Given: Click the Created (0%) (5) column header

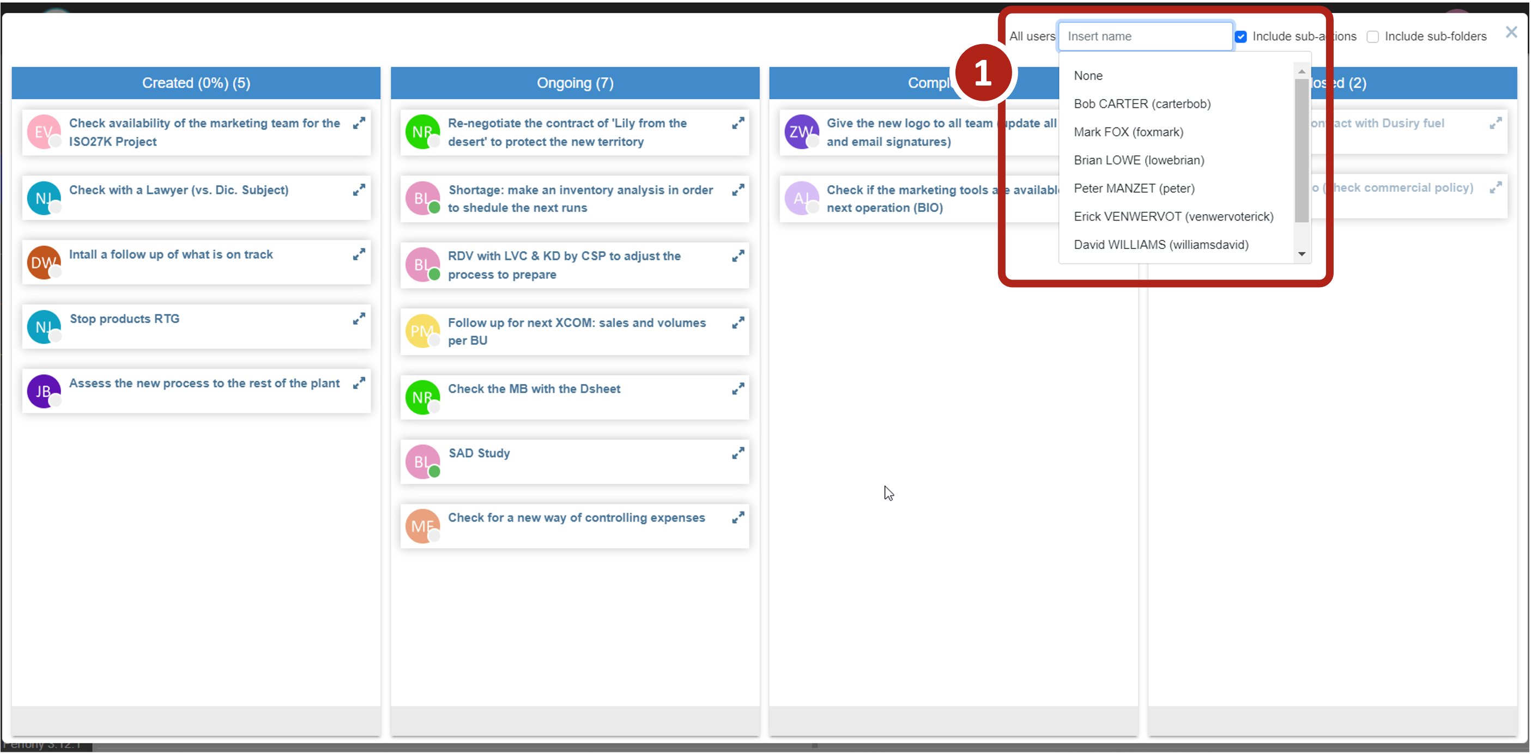Looking at the screenshot, I should [196, 83].
